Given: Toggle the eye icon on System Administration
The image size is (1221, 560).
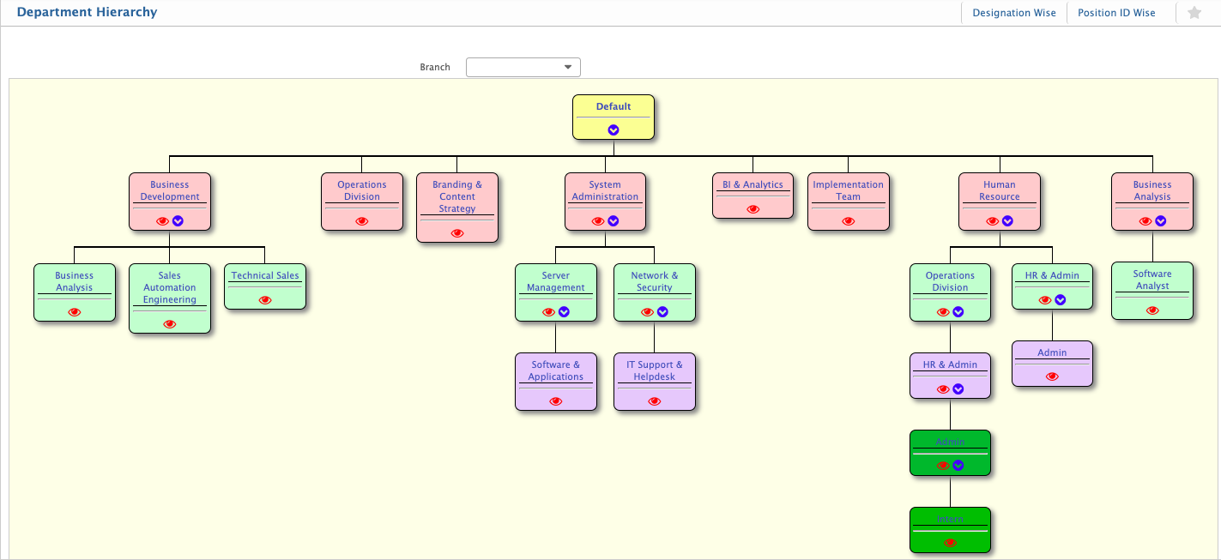Looking at the screenshot, I should point(598,221).
